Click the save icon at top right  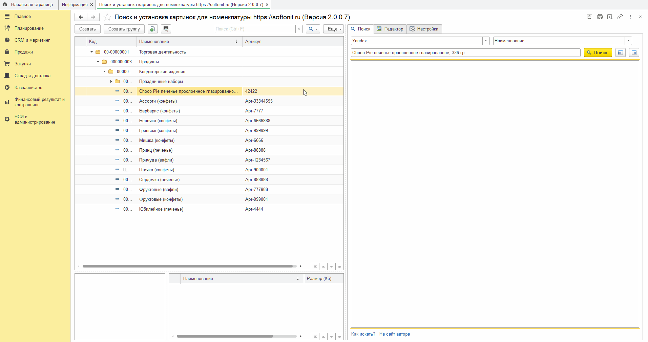tap(589, 17)
